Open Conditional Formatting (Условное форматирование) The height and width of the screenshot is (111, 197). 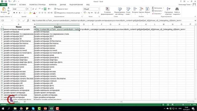[107, 11]
